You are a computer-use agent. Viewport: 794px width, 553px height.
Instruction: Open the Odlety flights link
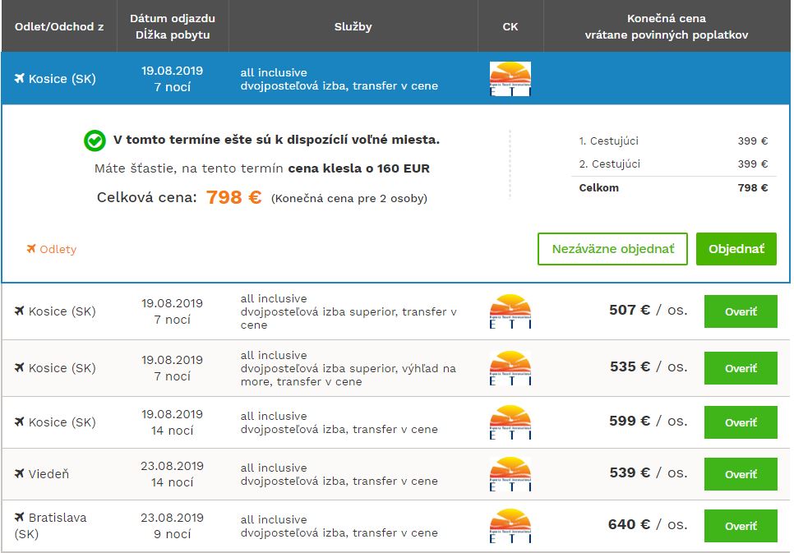tap(58, 249)
